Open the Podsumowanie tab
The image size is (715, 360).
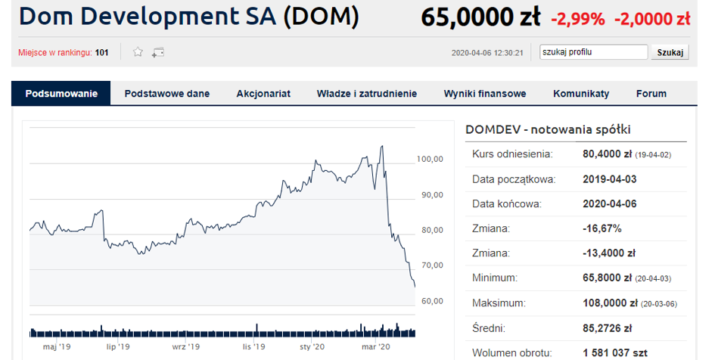(61, 94)
